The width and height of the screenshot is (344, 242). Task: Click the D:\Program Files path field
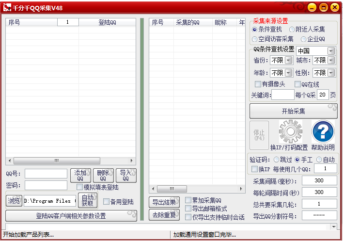click(50, 201)
